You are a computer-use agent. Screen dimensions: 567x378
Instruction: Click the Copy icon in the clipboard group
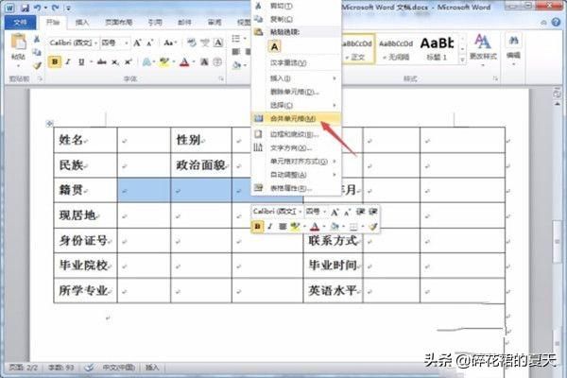(37, 53)
